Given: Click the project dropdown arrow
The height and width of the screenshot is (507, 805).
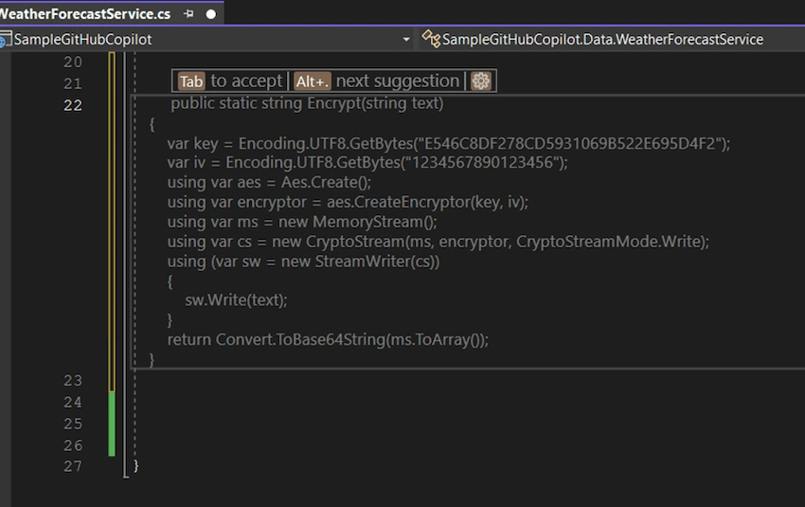Looking at the screenshot, I should [406, 40].
